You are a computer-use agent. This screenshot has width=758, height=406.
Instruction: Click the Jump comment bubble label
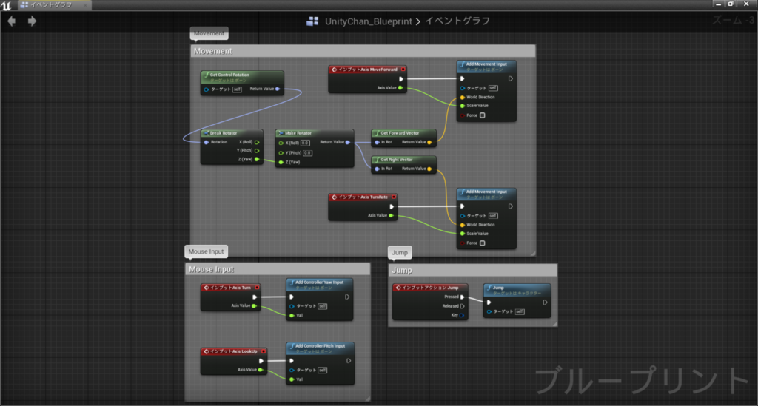click(399, 252)
